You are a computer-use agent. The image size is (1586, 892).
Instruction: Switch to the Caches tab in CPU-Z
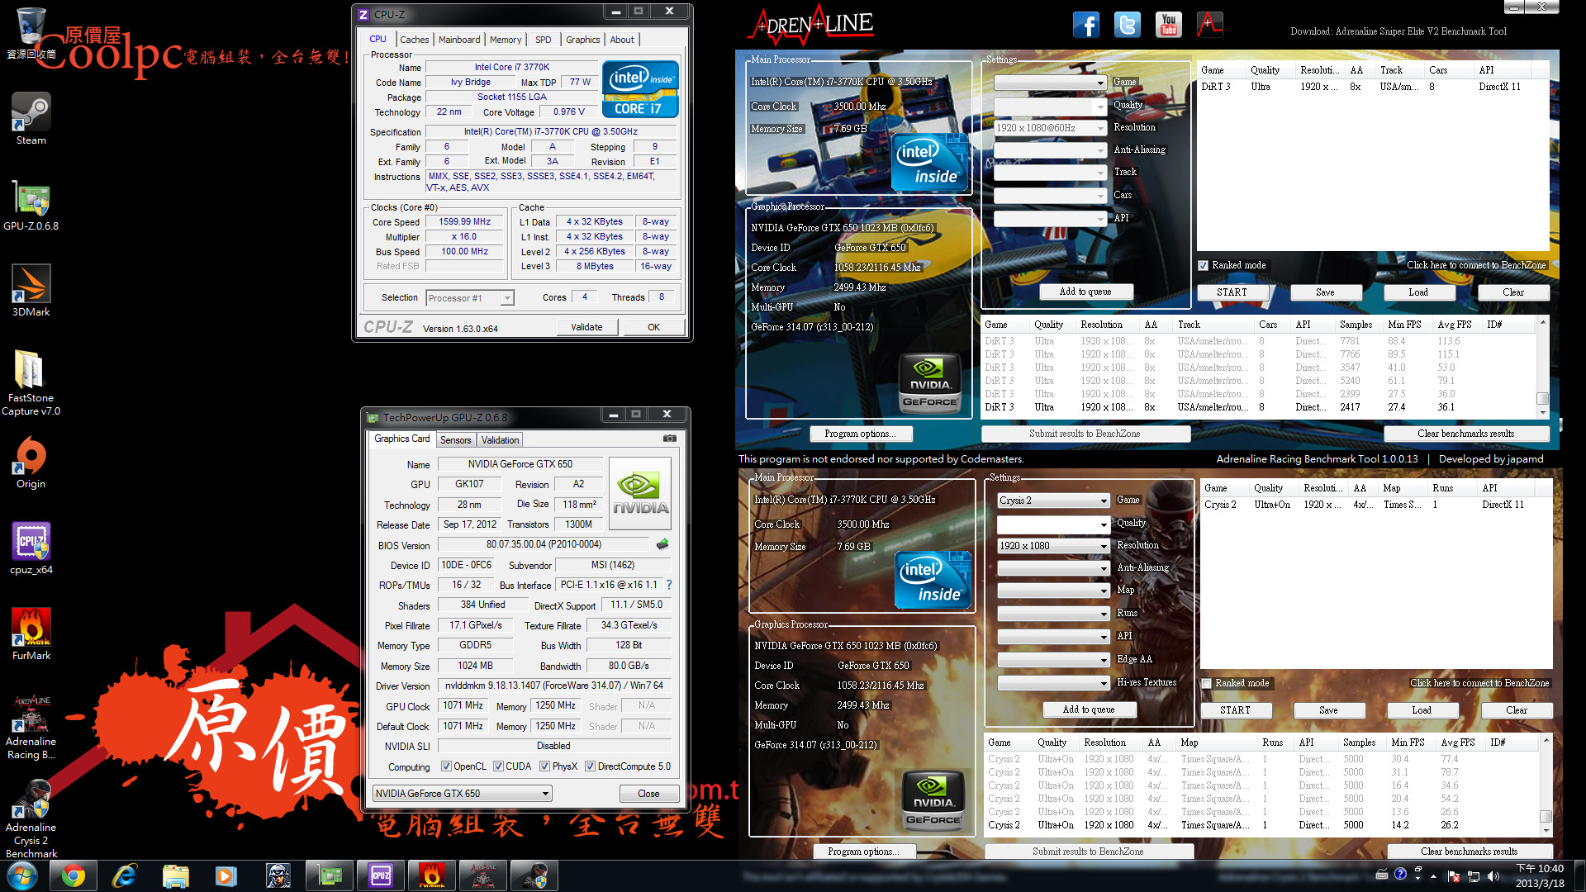(415, 40)
